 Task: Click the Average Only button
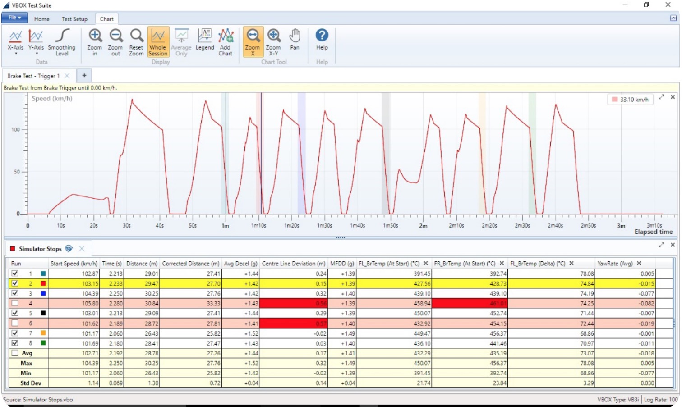click(x=181, y=41)
